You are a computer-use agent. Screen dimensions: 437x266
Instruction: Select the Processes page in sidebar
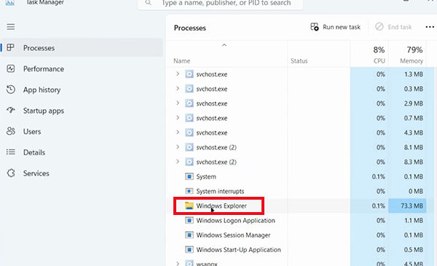(82, 47)
